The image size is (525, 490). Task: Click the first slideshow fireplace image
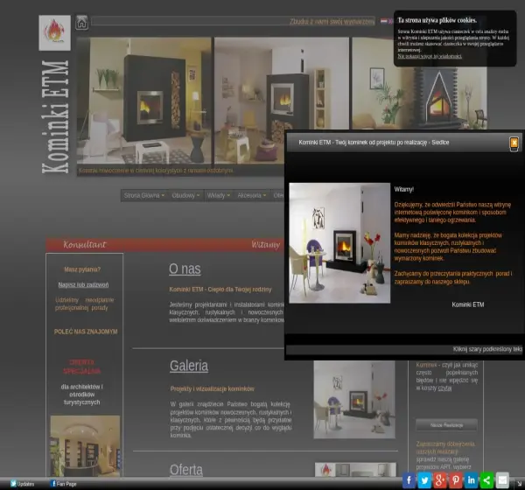tap(144, 100)
